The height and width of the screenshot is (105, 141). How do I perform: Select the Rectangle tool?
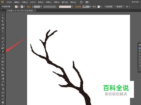coord(3,38)
